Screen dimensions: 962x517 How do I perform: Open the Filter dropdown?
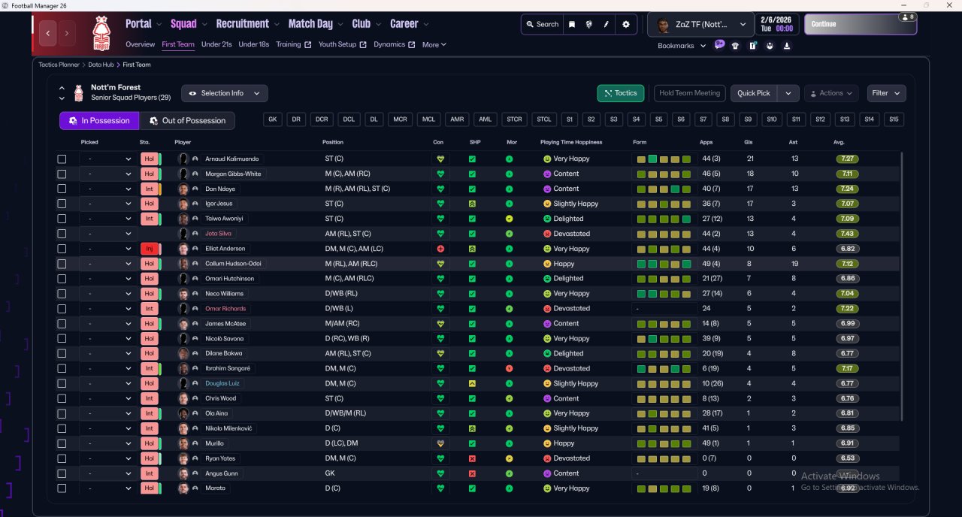coord(886,93)
